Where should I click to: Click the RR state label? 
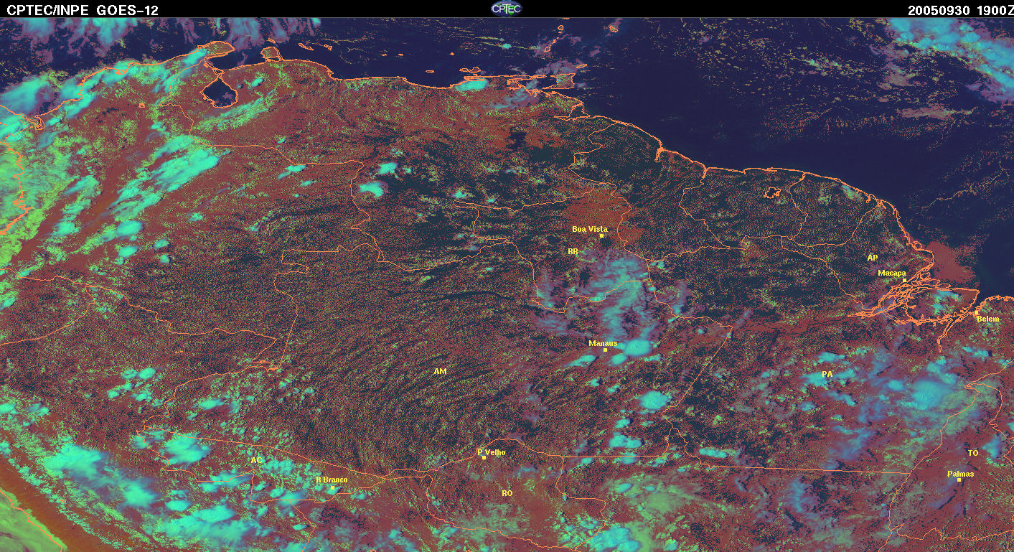[x=573, y=252]
